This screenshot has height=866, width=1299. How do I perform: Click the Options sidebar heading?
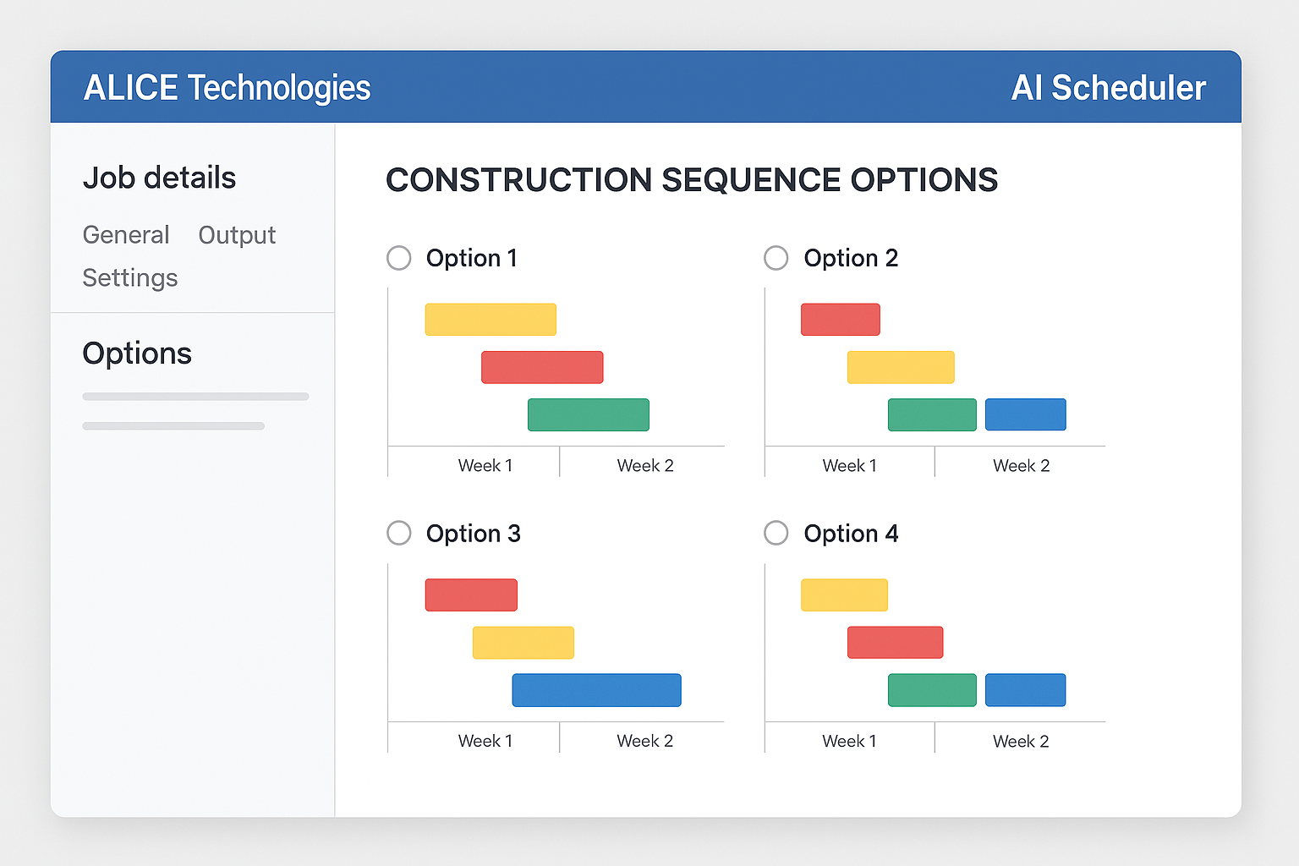pyautogui.click(x=137, y=354)
